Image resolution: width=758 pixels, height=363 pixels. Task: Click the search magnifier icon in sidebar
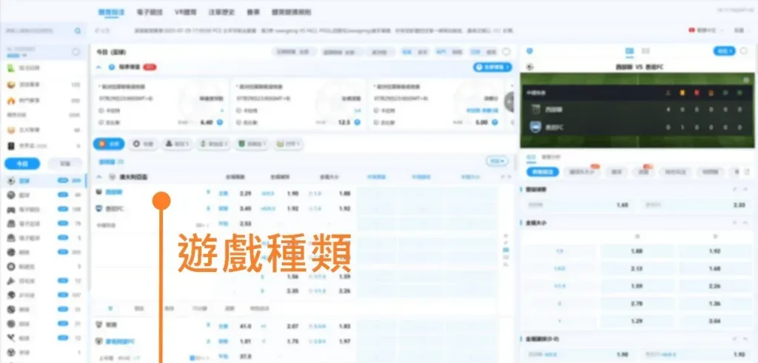(x=77, y=32)
